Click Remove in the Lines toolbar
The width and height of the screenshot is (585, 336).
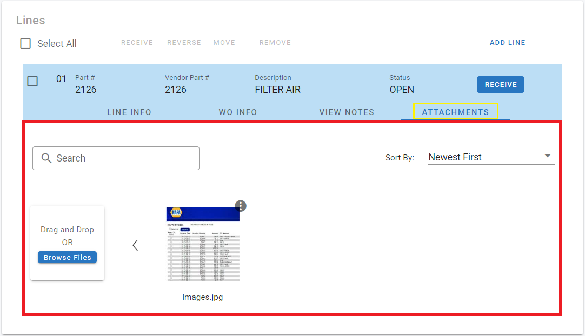[275, 43]
